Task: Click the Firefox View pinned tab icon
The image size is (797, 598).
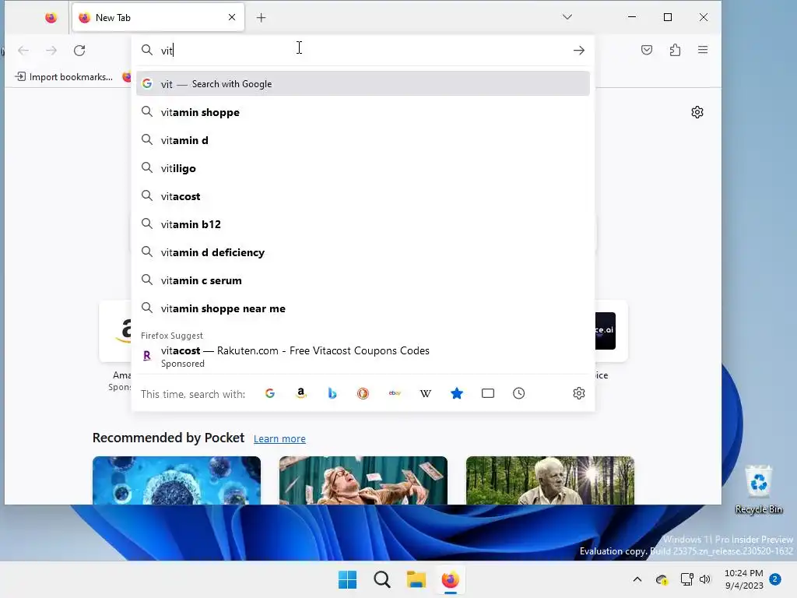Action: (51, 18)
